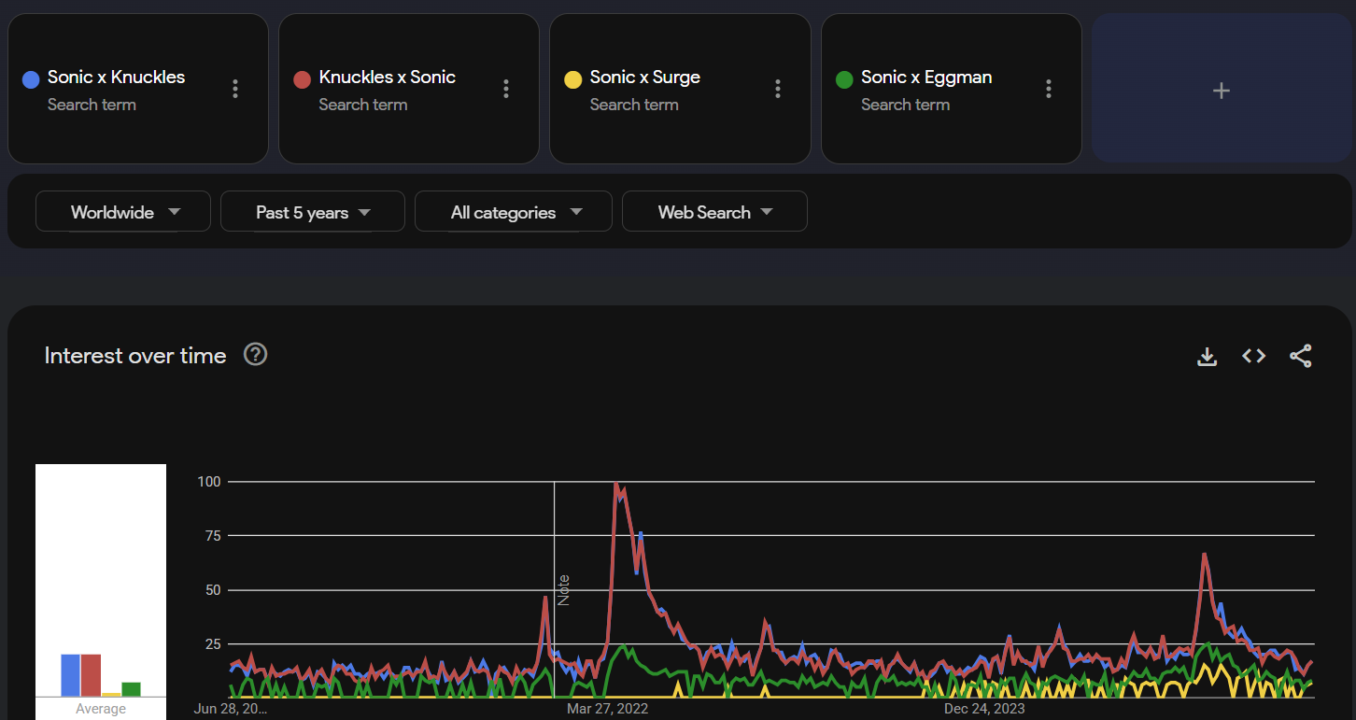Viewport: 1356px width, 720px height.
Task: Edit the Sonic x Surge search term
Action: coord(645,78)
